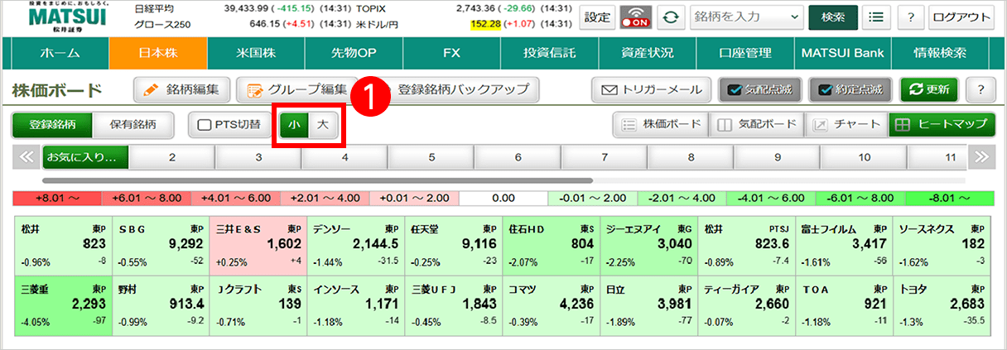Select group tab 11
Screen dimensions: 1007x350
point(937,156)
